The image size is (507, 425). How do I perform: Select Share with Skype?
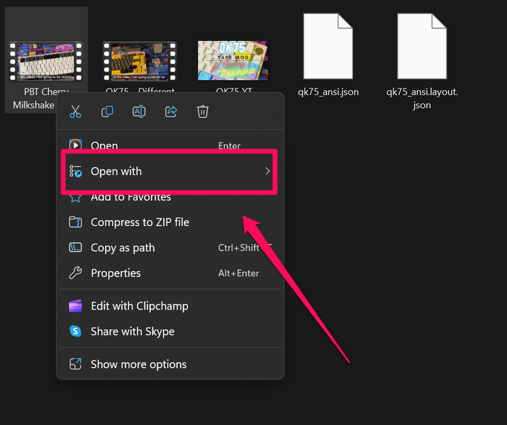click(x=132, y=331)
